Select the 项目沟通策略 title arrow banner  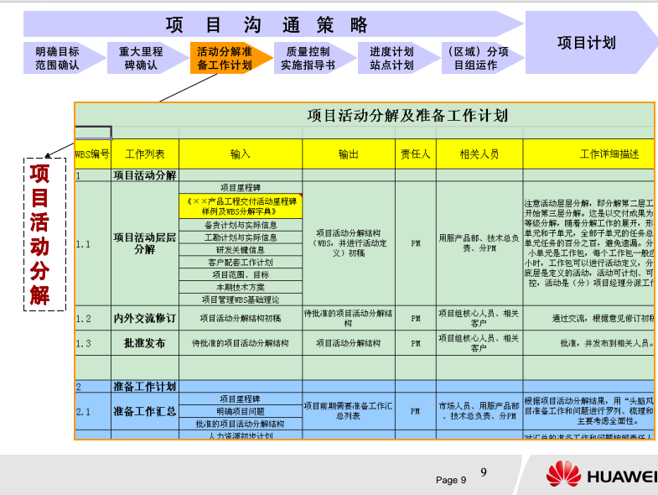click(273, 24)
